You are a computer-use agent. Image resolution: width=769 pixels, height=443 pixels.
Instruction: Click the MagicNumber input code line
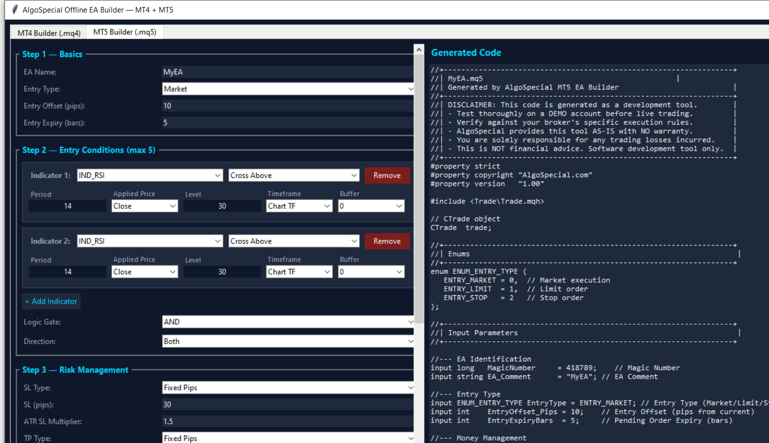tap(555, 368)
